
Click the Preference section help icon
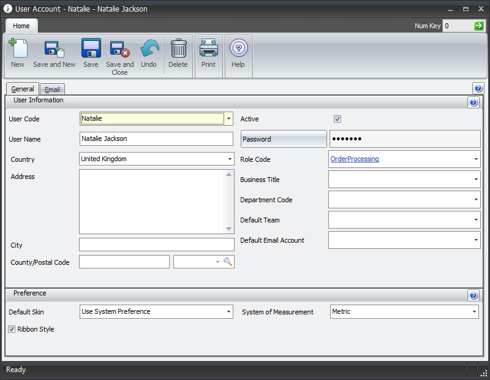coord(473,295)
